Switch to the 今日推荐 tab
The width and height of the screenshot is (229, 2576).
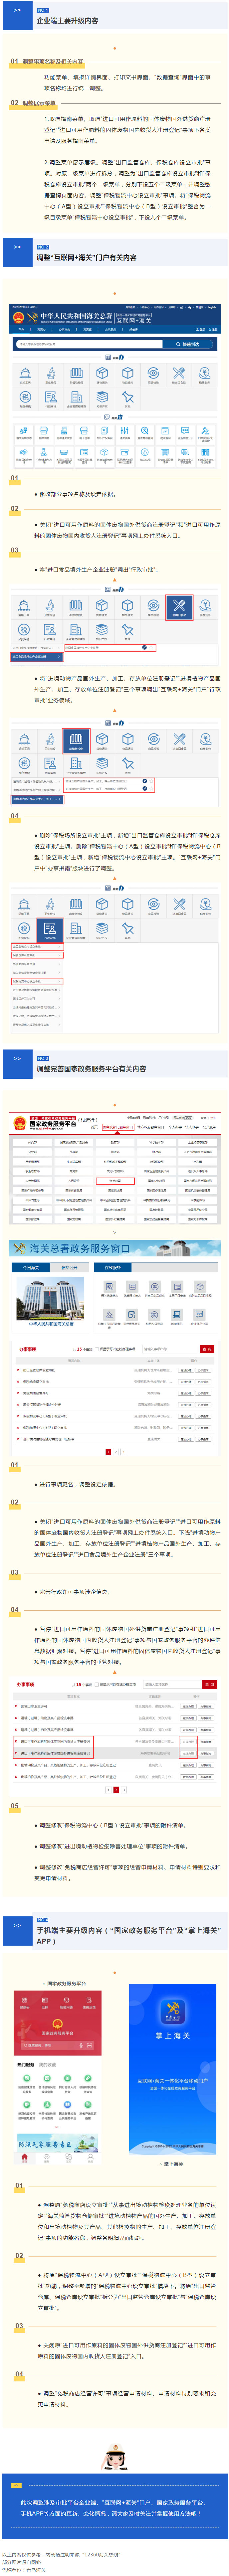point(31,1267)
